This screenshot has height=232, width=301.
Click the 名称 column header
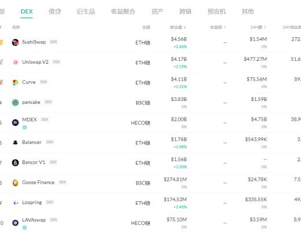(16, 27)
